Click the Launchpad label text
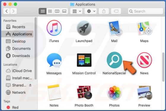The width and height of the screenshot is (166, 111). [x=84, y=41]
